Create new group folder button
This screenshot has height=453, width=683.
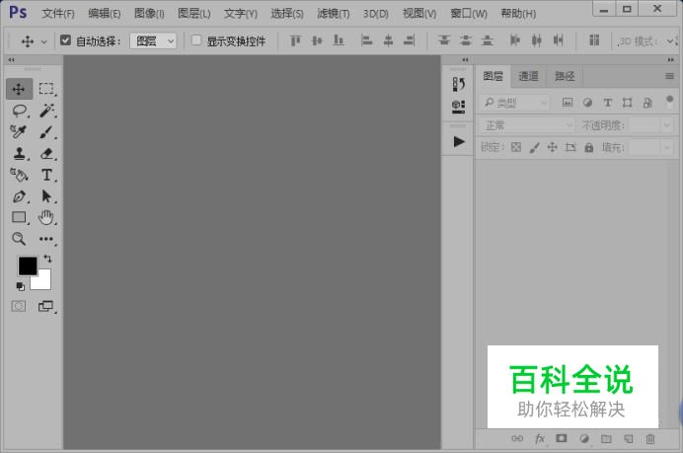(606, 438)
